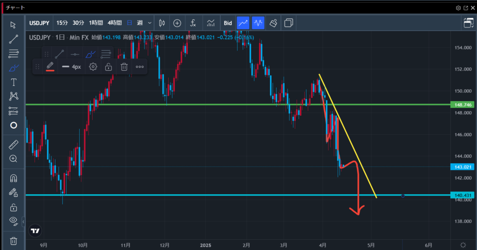
Task: Click the USDJPY symbol selector
Action: (x=39, y=23)
